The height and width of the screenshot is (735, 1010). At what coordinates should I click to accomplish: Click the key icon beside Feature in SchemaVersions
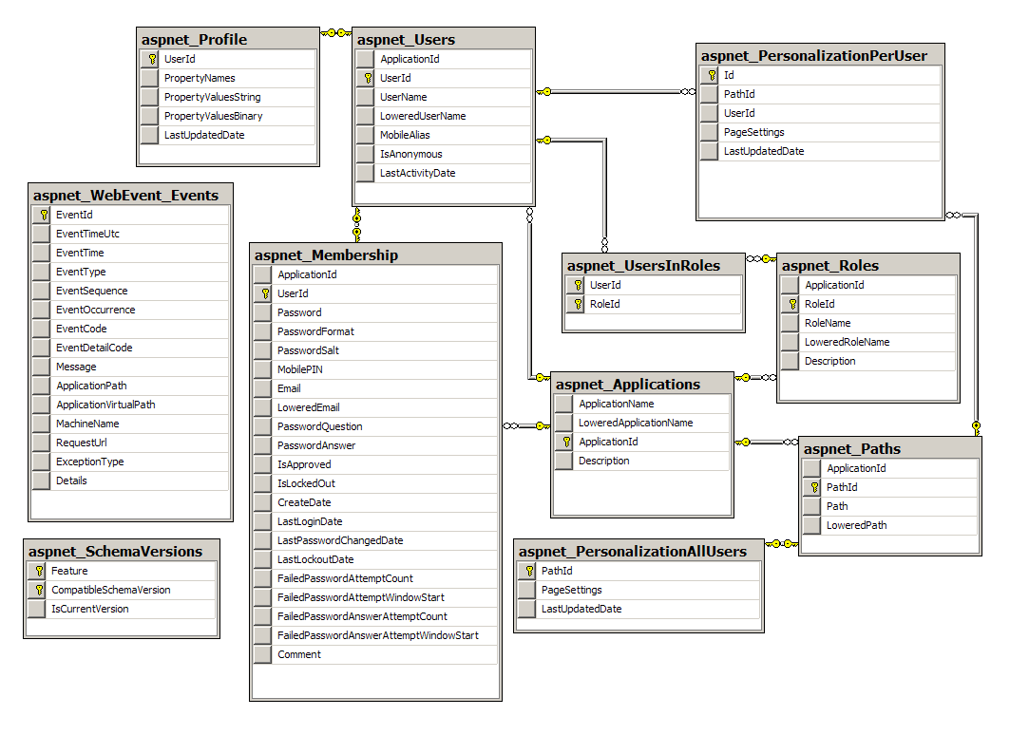(x=39, y=571)
